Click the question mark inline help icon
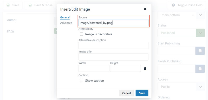The image size is (208, 100). coord(173,5)
